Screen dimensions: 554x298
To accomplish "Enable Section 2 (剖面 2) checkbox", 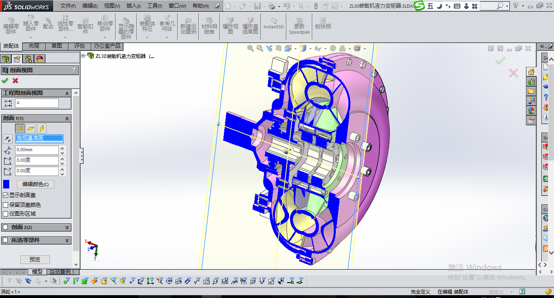I will click(x=5, y=227).
